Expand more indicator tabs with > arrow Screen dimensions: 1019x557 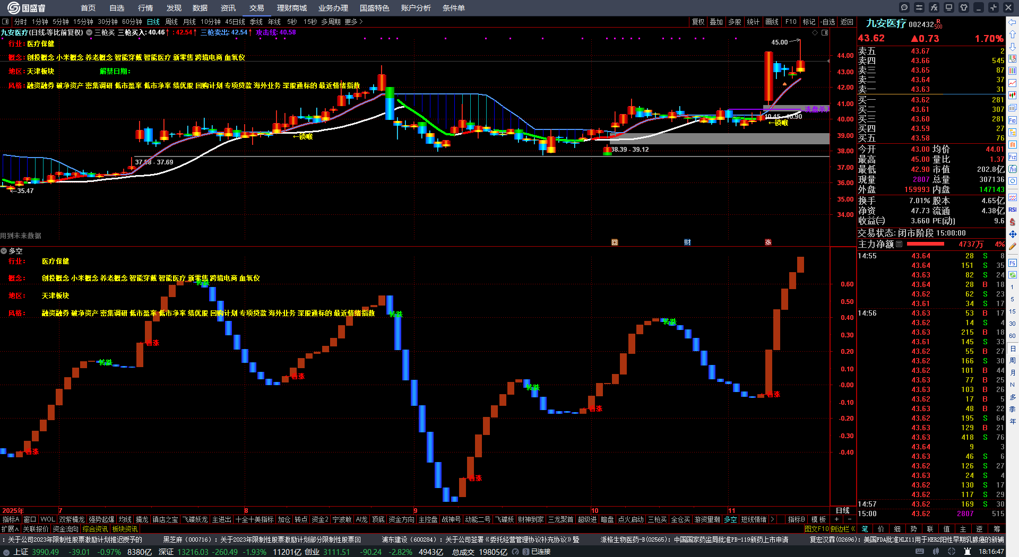tap(772, 519)
